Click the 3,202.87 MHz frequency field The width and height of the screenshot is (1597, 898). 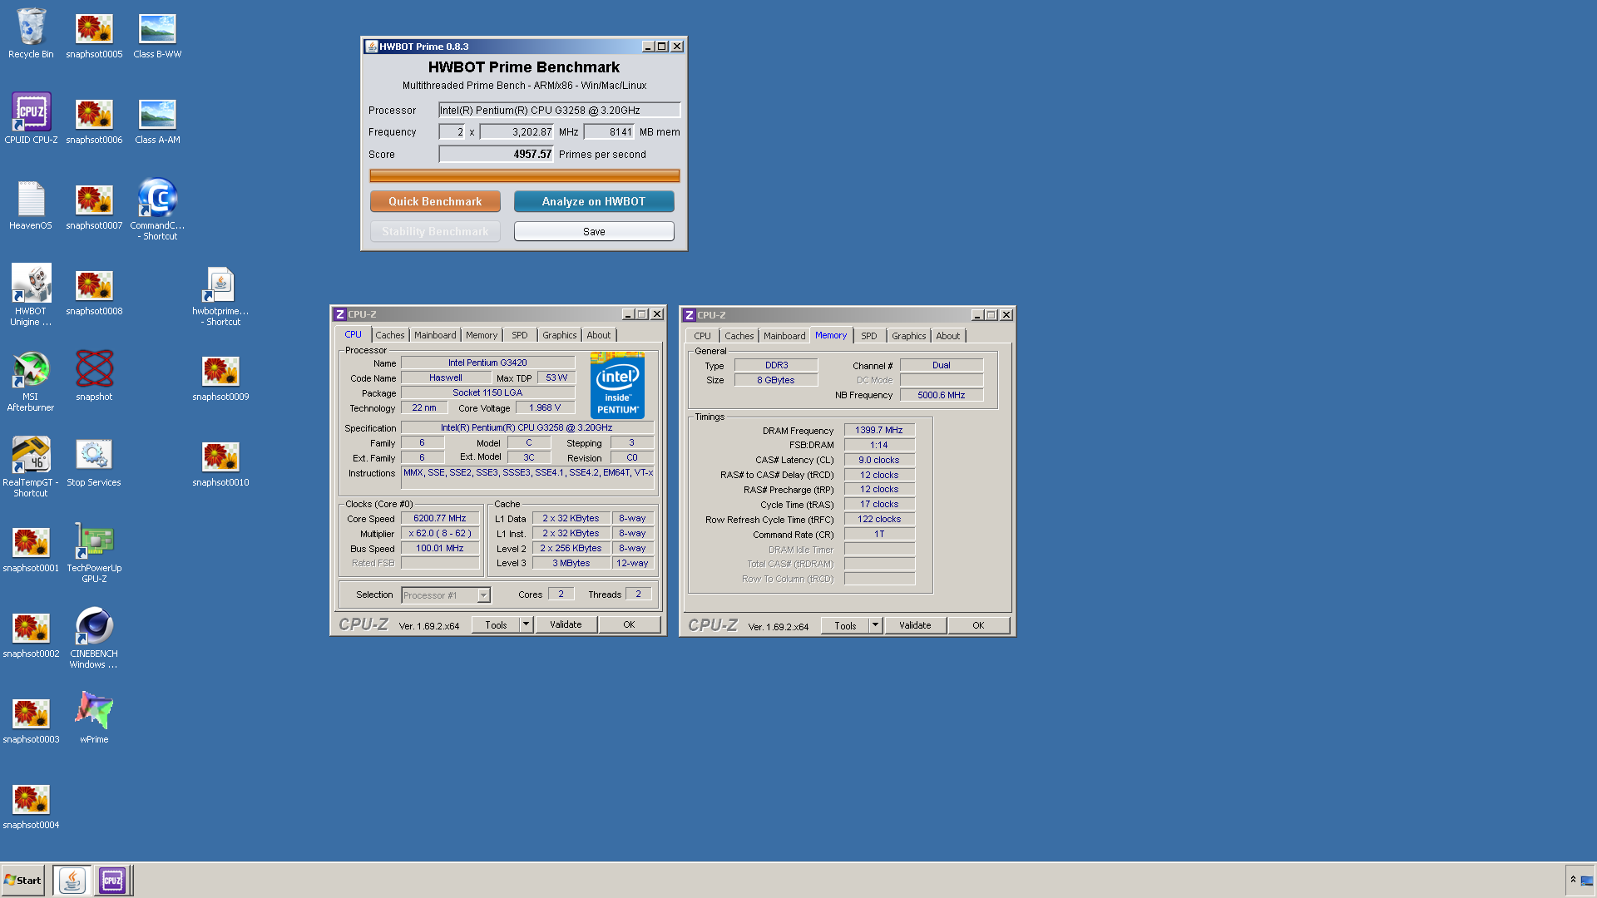pos(517,131)
